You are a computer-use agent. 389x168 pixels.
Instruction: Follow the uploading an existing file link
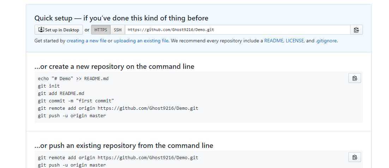point(141,41)
